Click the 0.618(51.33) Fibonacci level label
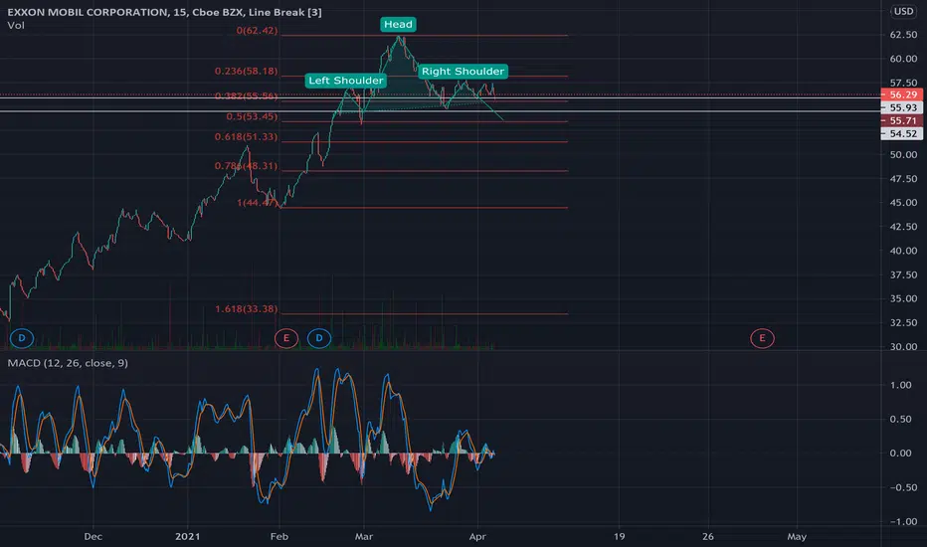 [246, 136]
